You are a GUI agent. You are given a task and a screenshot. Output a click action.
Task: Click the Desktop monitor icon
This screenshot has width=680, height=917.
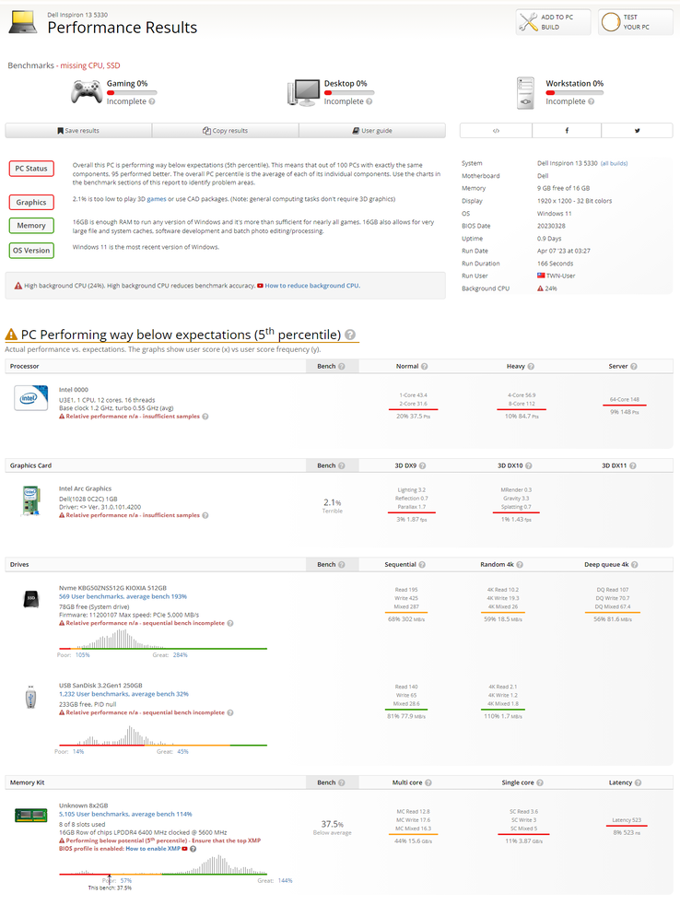click(304, 93)
